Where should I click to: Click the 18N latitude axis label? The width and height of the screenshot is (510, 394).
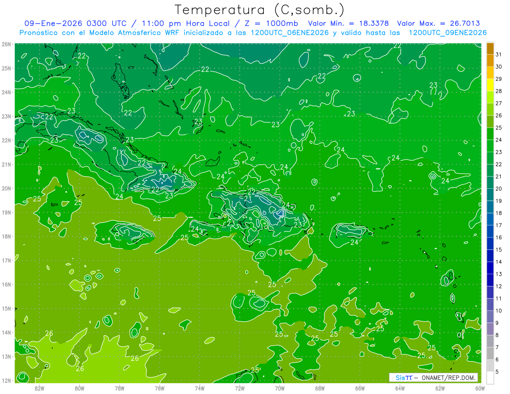6,236
